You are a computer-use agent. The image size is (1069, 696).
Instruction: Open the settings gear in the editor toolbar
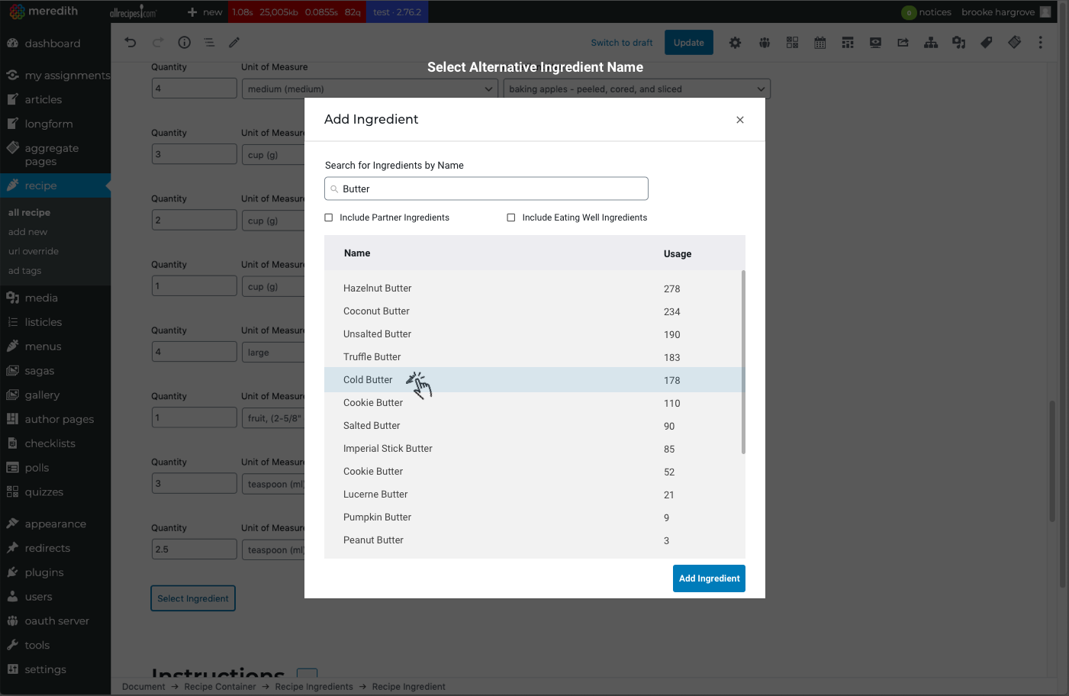(736, 43)
